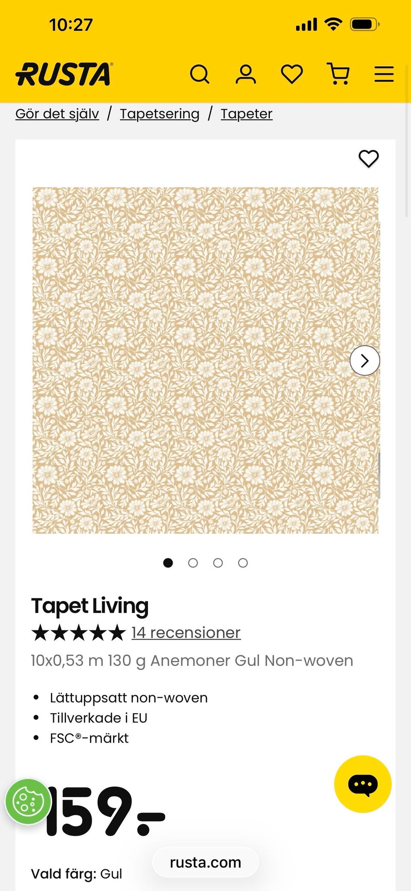Open the 14 recensioner link
This screenshot has height=891, width=411.
(x=186, y=633)
